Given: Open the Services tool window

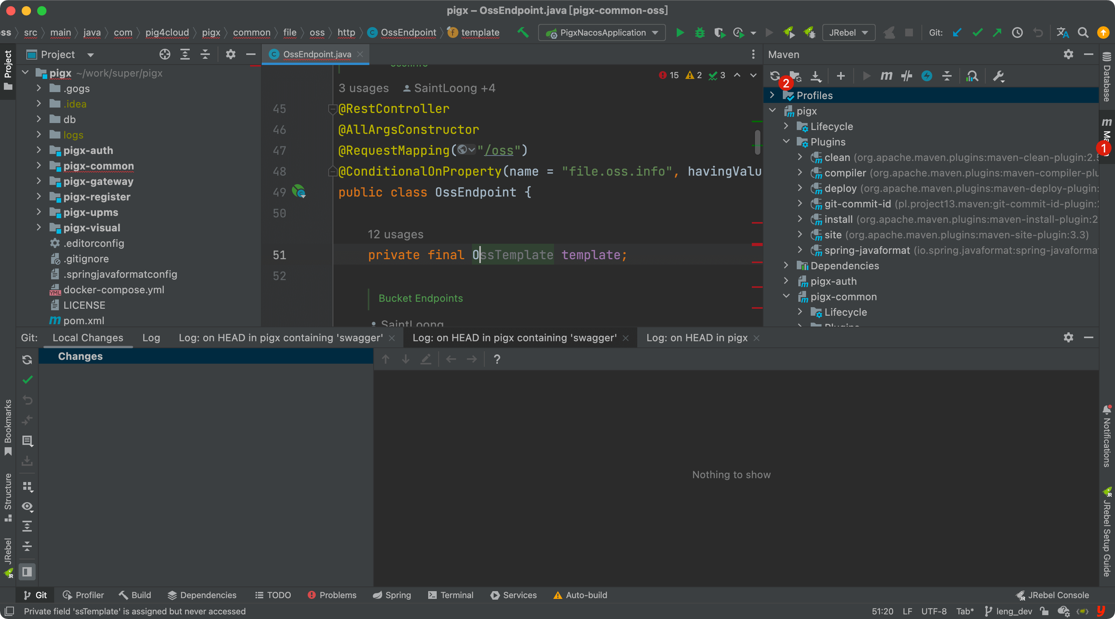Looking at the screenshot, I should tap(513, 595).
